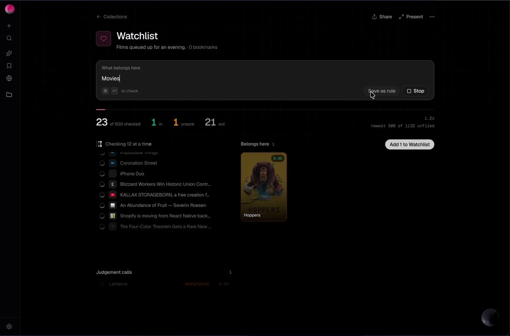
Task: Open the pink profile avatar
Action: (x=9, y=9)
